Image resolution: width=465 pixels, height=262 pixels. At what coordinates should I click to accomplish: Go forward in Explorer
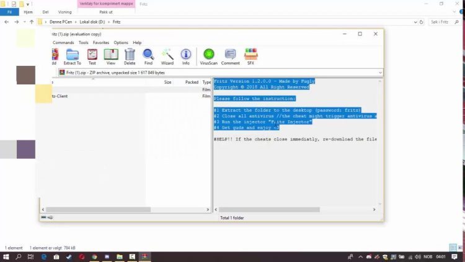17,22
